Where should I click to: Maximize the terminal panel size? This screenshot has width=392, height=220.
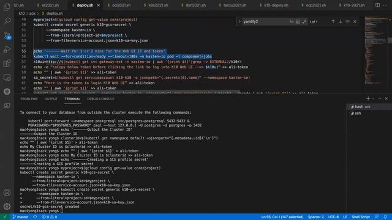pos(380,99)
